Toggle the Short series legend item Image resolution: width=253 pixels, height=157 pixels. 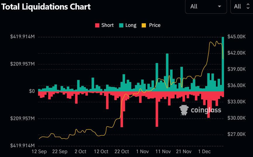(x=104, y=25)
